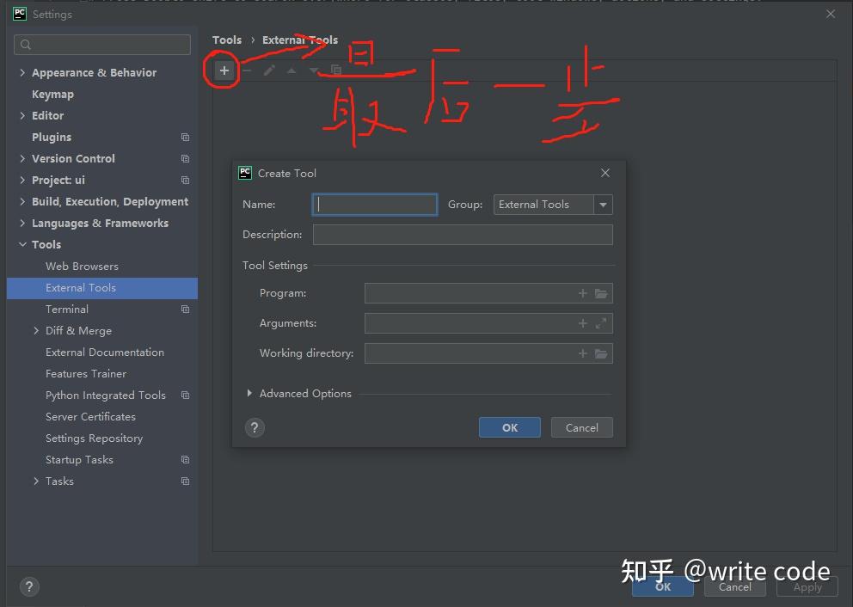Click the help question mark in Create Tool dialog
The width and height of the screenshot is (853, 607).
click(255, 427)
